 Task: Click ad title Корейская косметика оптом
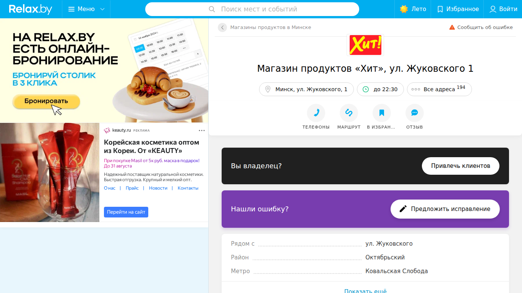[152, 146]
